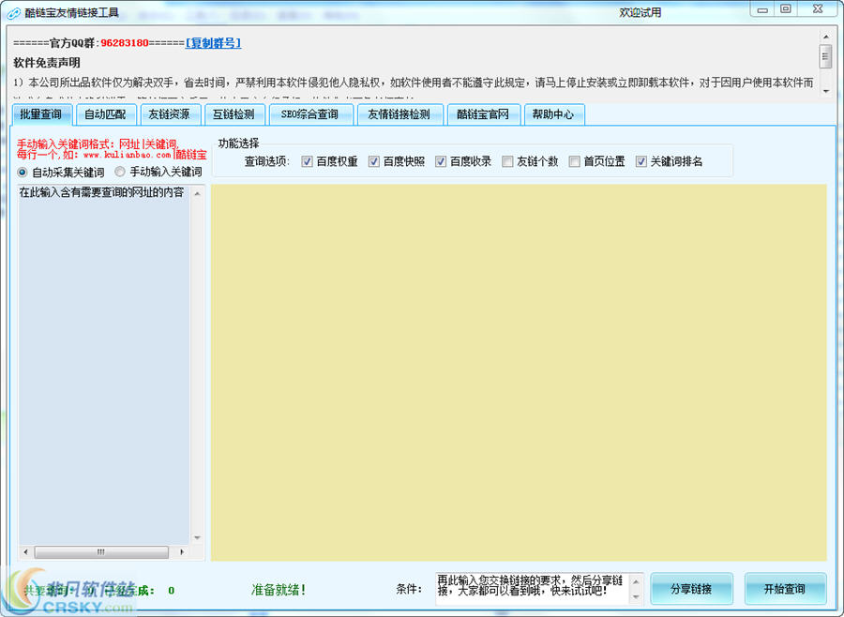Click the 功能选择 group label
Image resolution: width=844 pixels, height=617 pixels.
[238, 143]
